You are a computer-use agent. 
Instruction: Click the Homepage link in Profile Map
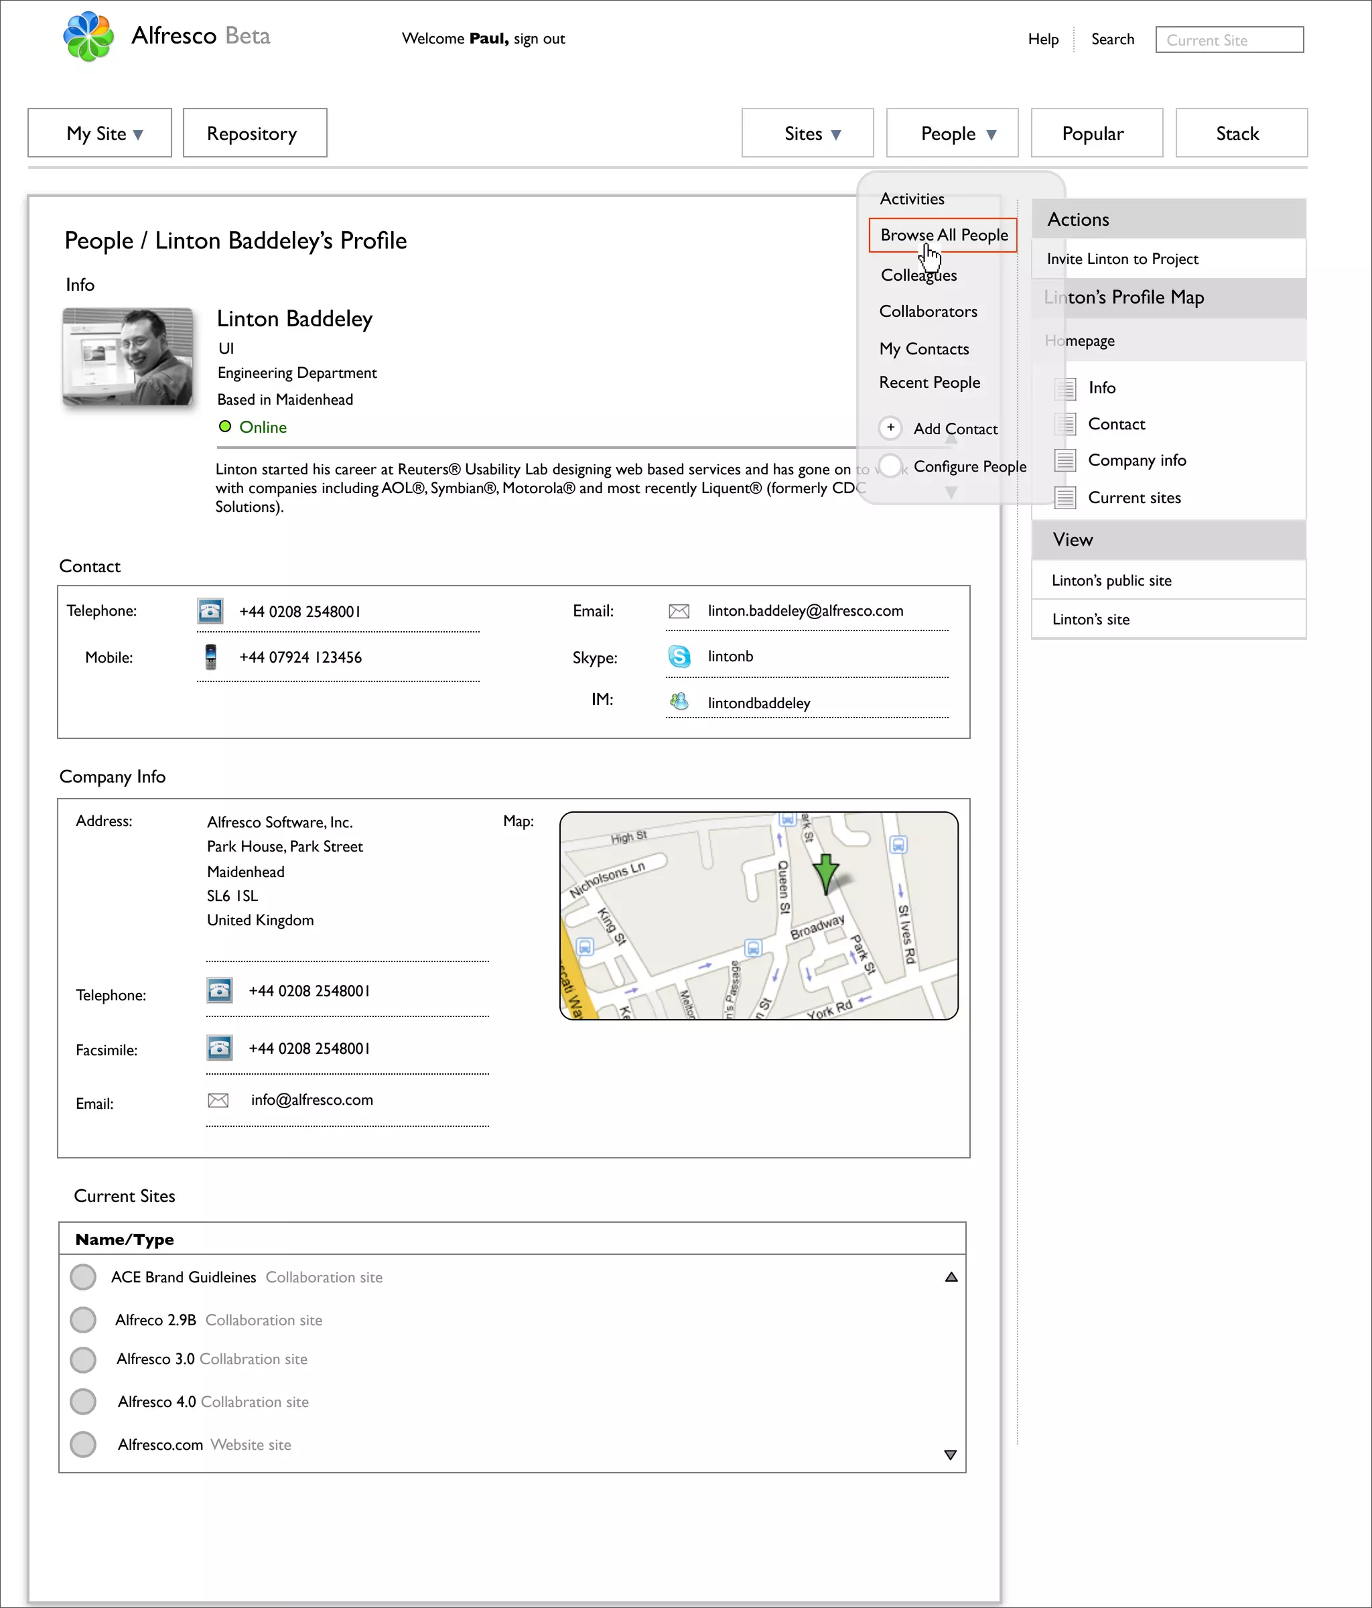tap(1079, 340)
